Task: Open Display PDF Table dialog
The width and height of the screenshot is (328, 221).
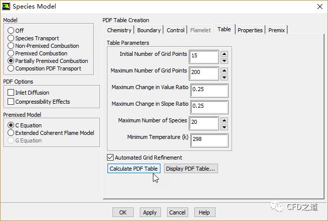Action: (x=191, y=169)
